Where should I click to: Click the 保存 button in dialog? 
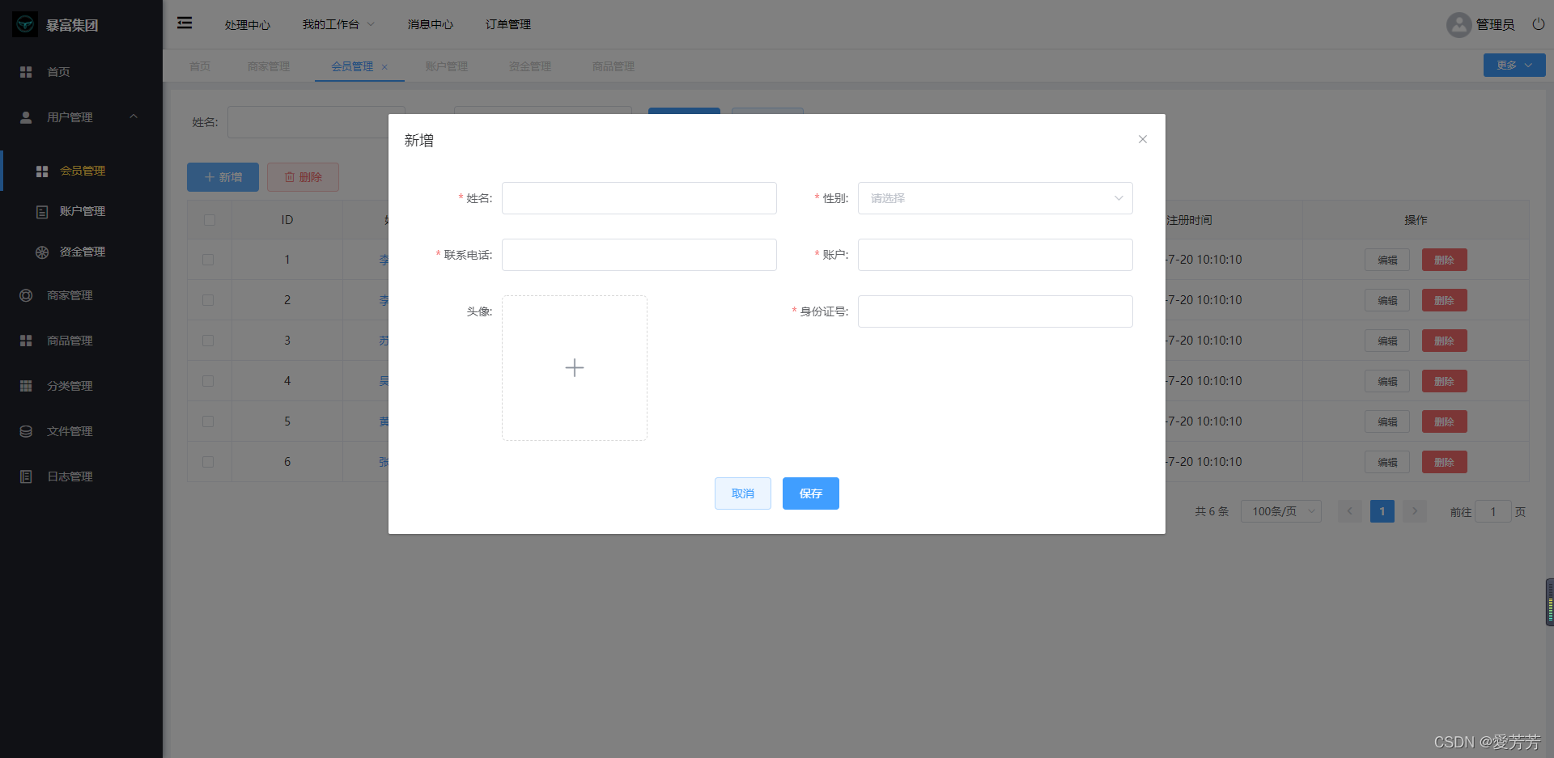[x=811, y=493]
